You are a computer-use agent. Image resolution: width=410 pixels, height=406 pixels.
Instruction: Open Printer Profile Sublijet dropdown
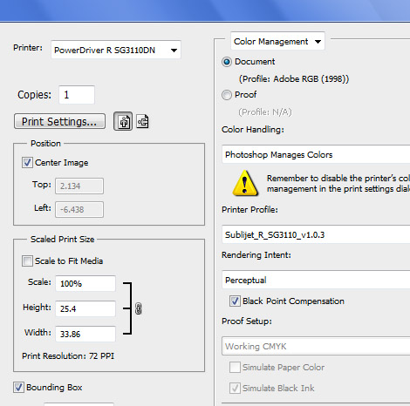[x=316, y=234]
